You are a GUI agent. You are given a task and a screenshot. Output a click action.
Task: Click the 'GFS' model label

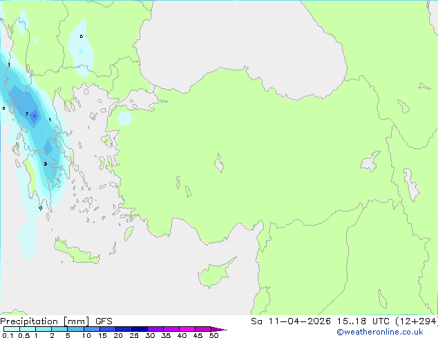(104, 321)
